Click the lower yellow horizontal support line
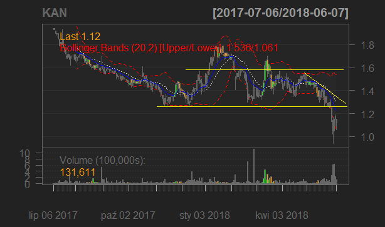Image resolution: width=385 pixels, height=227 pixels. (x=252, y=106)
